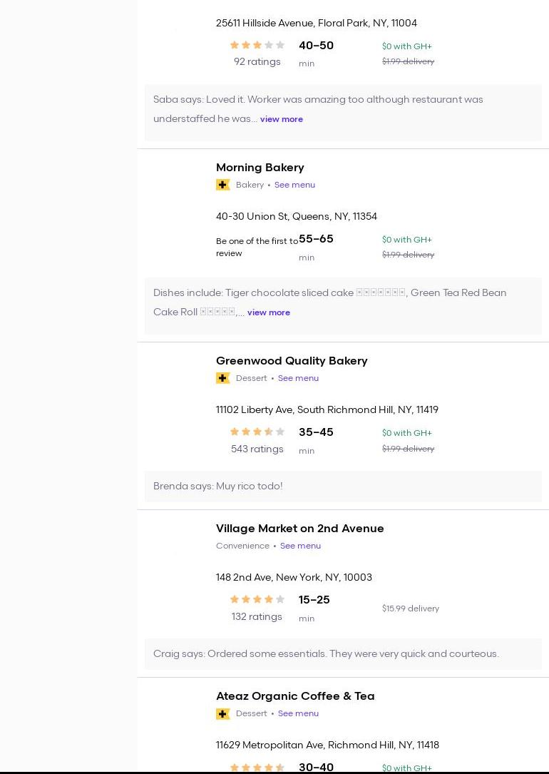Image resolution: width=549 pixels, height=774 pixels.
Task: Open Morning Bakery's See menu link
Action: coord(294,185)
